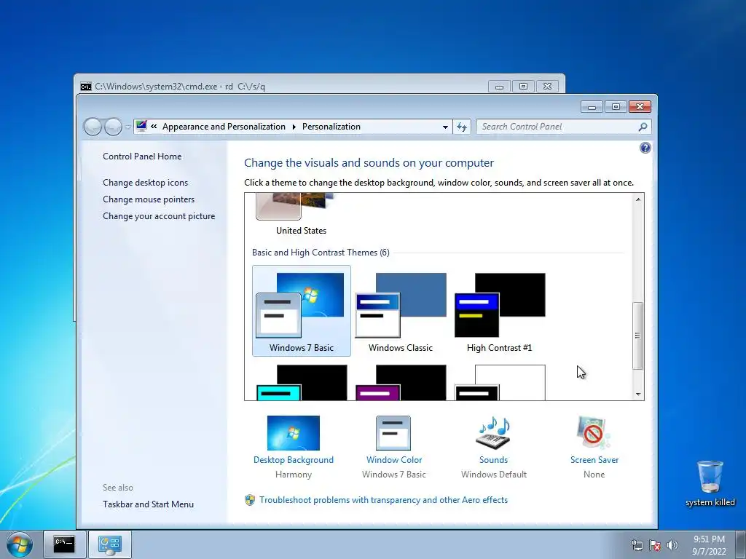The image size is (746, 559).
Task: Click the taskbar clock showing 9:51 PM
Action: [709, 545]
